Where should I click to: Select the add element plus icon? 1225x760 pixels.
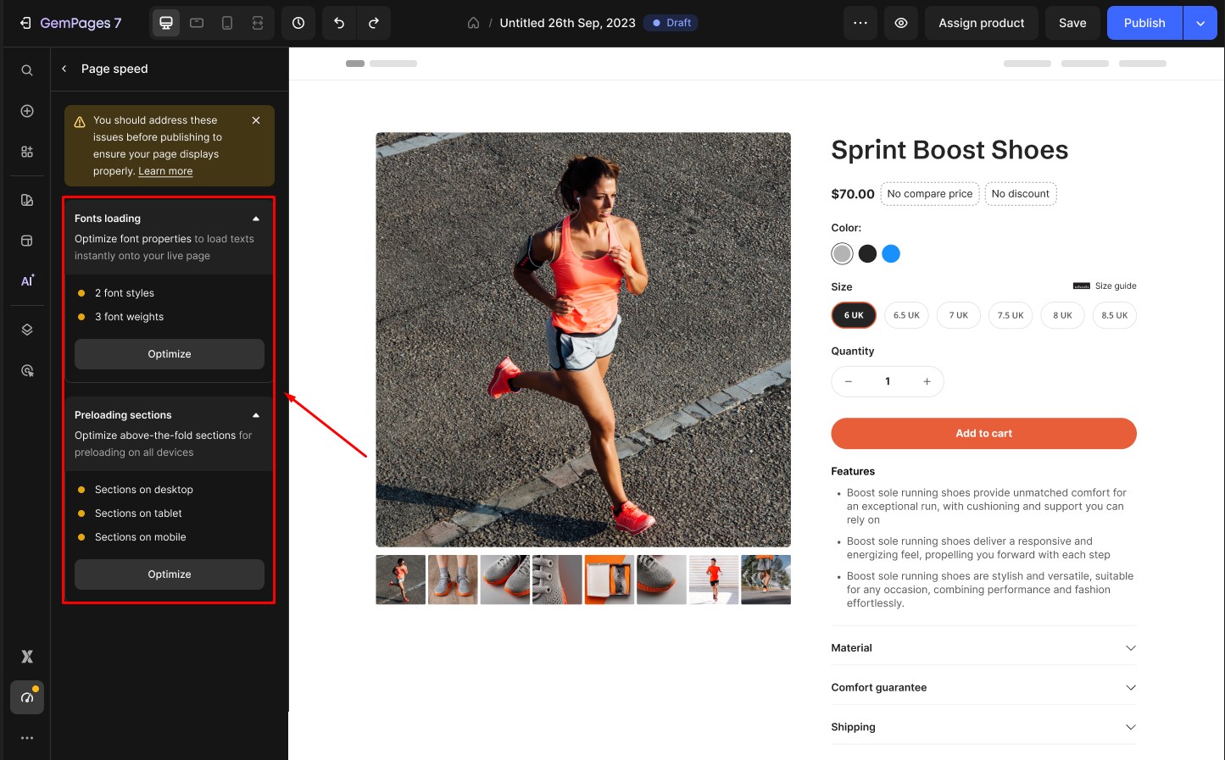click(26, 110)
